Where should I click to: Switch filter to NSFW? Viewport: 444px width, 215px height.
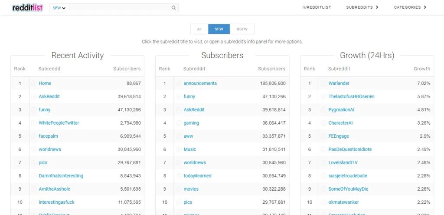[242, 29]
